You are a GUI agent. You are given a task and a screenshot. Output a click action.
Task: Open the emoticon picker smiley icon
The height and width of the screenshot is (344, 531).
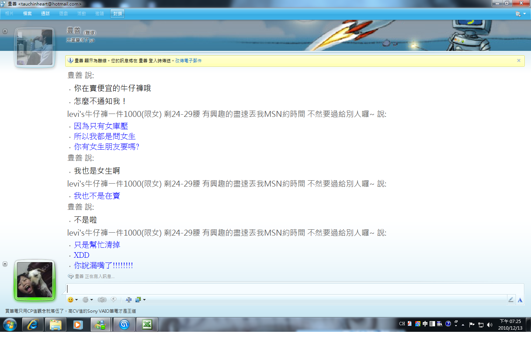pyautogui.click(x=70, y=300)
